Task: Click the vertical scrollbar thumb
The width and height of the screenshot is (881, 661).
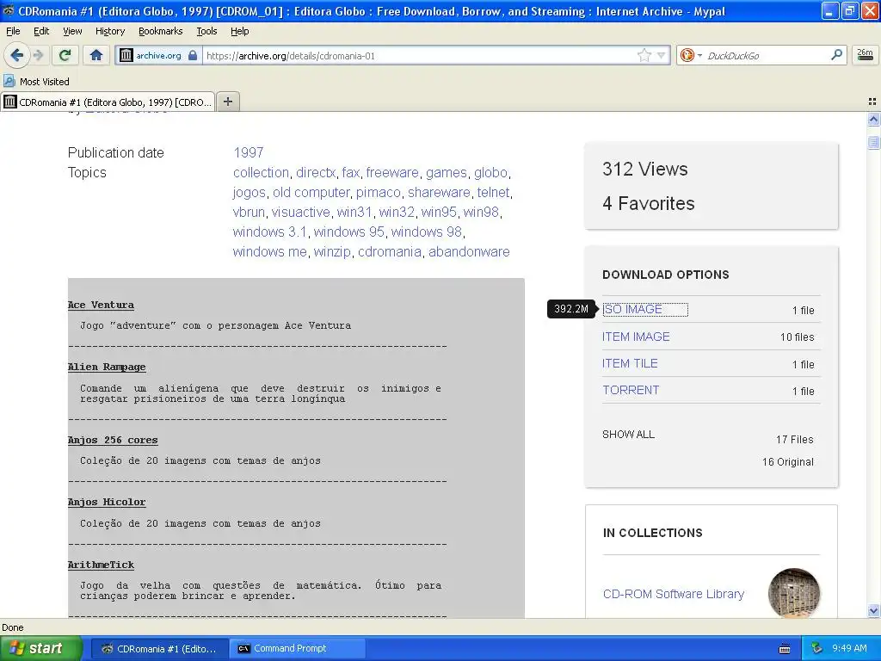Action: [x=873, y=142]
